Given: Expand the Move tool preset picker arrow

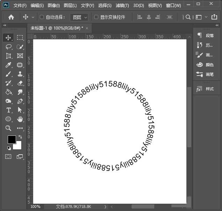Looking at the screenshot, I should click(33, 17).
